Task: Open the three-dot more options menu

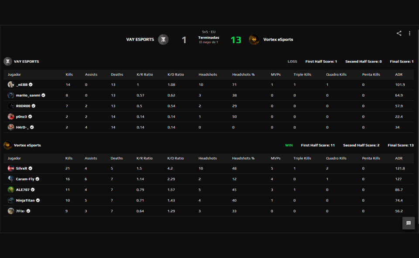Action: pos(410,33)
